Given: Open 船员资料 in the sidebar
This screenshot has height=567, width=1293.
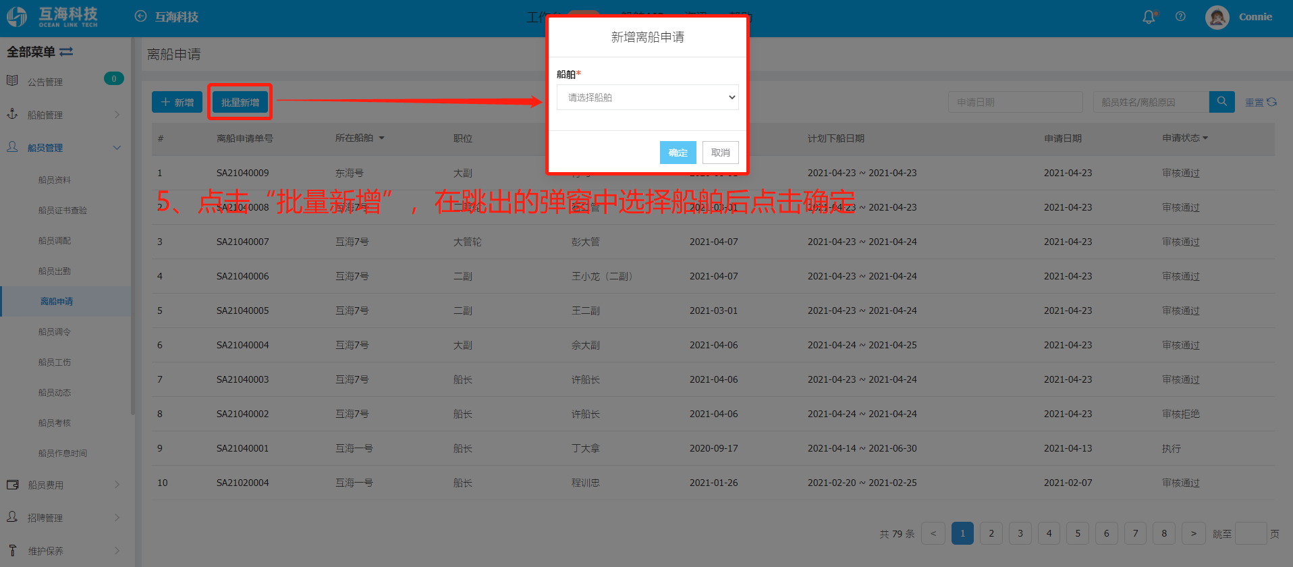Looking at the screenshot, I should 55,180.
